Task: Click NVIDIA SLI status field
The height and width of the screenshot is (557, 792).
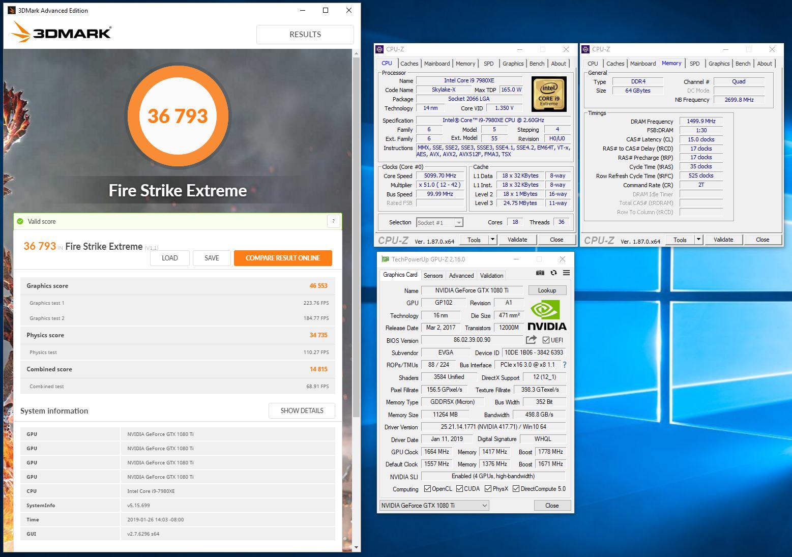Action: tap(493, 476)
